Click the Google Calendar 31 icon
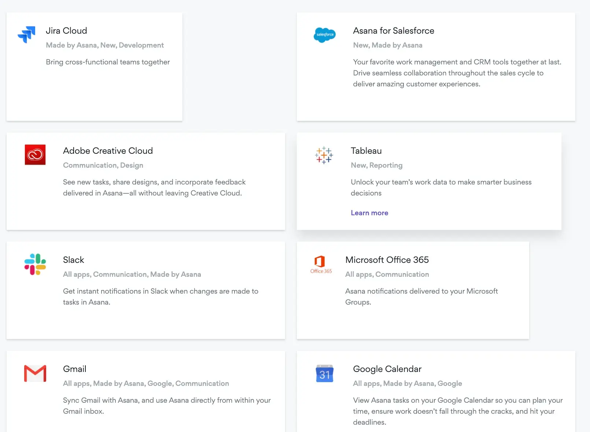This screenshot has width=590, height=432. point(324,373)
